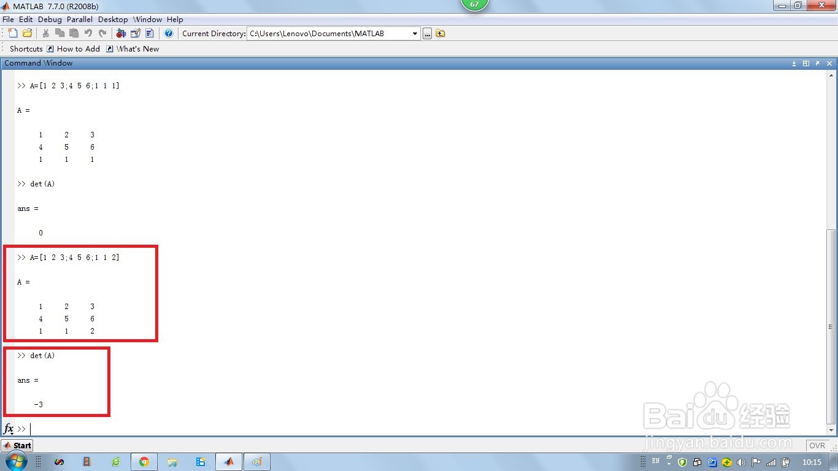Redo action toolbar icon
Screen dimensions: 838x471
coord(102,33)
